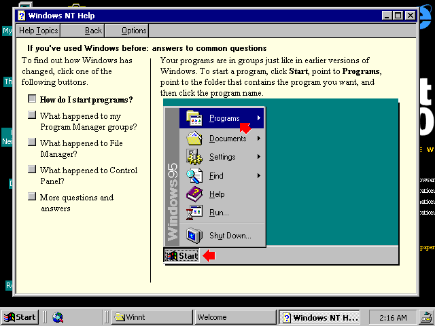Expand the Programs submenu arrow
The image size is (435, 326).
[258, 117]
